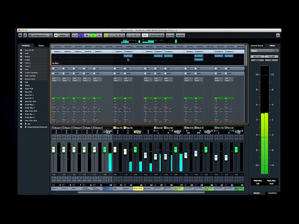
Task: Select the Meter tab
Action: coord(272,45)
